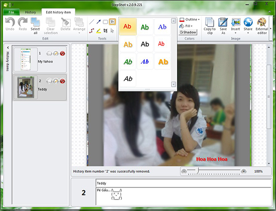Viewport: 276px width, 211px height.
Task: Choose the orange shadowed Ab style in second row
Action: click(x=128, y=44)
